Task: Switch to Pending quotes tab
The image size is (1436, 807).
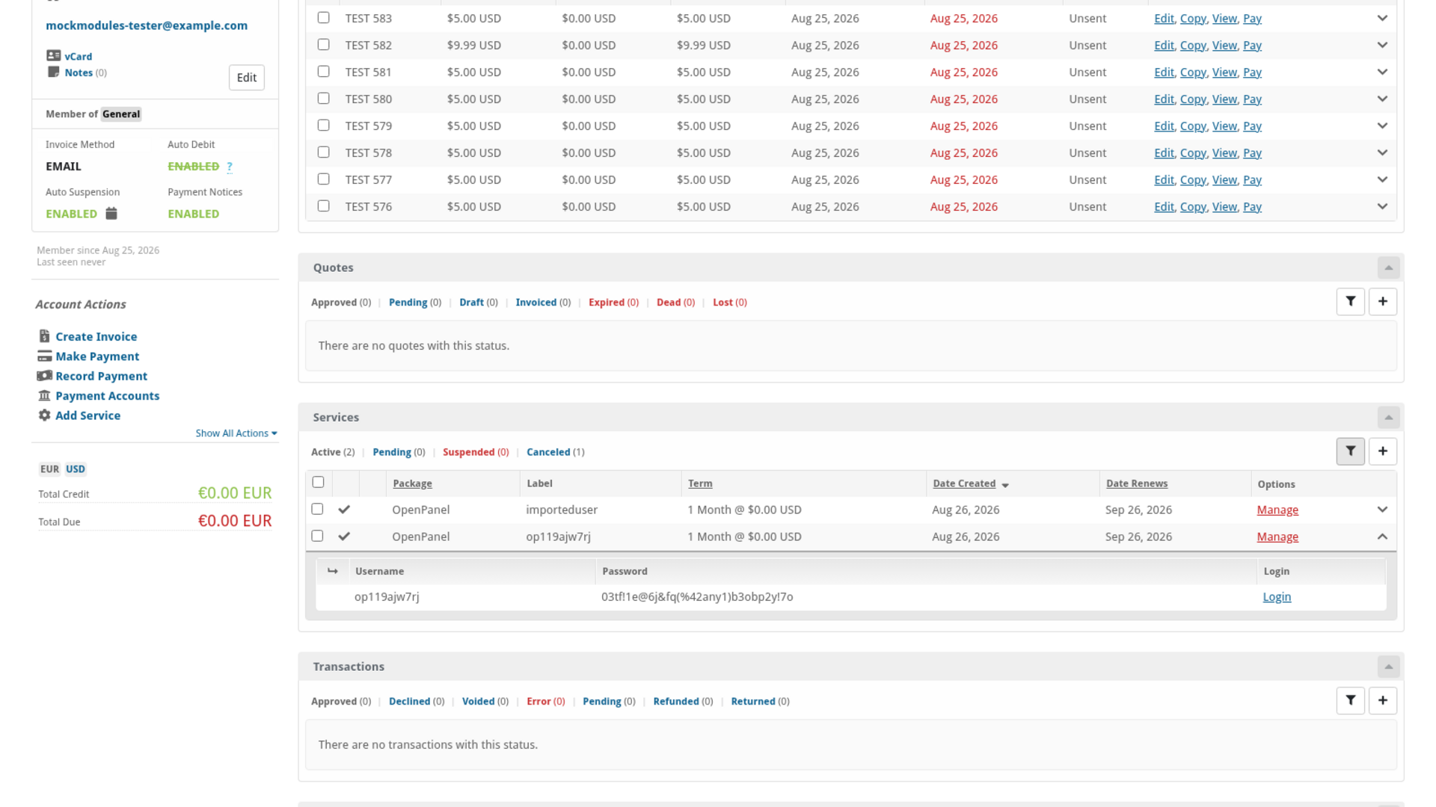Action: coord(415,303)
